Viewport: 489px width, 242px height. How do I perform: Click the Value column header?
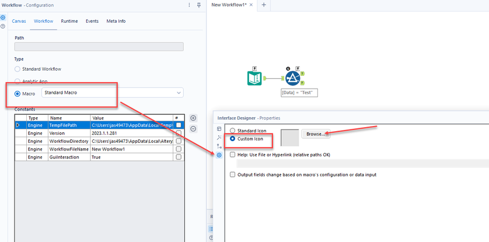coord(132,118)
